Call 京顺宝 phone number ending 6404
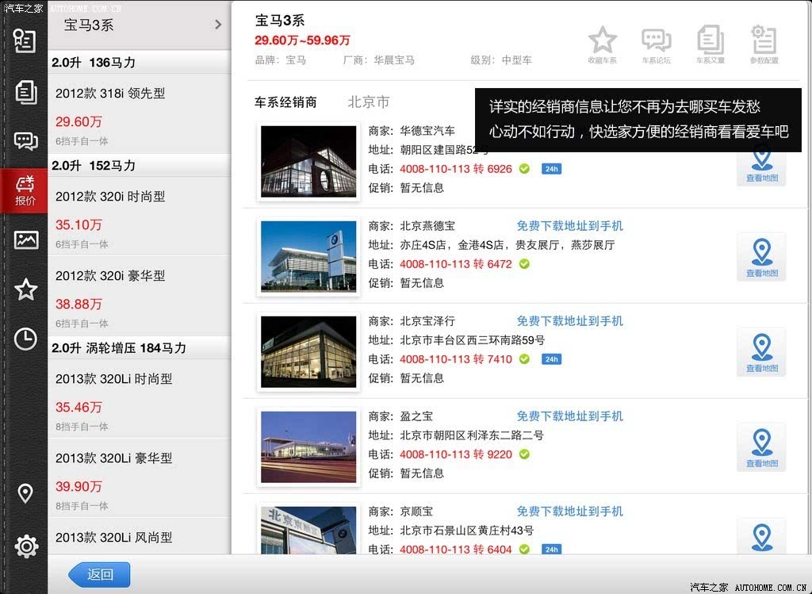This screenshot has width=812, height=594. 456,549
